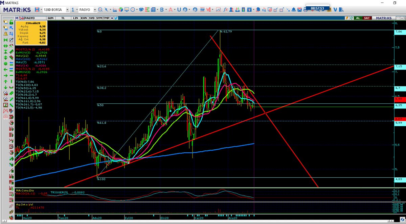Click the blue U icon
The height and width of the screenshot is (224, 406).
pos(179,9)
